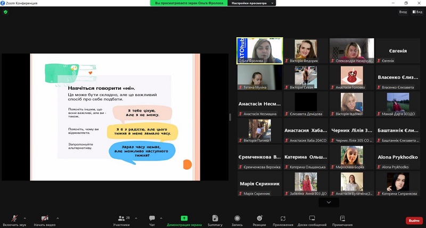Open Приложения apps panel
The height and width of the screenshot is (228, 426).
(283, 219)
